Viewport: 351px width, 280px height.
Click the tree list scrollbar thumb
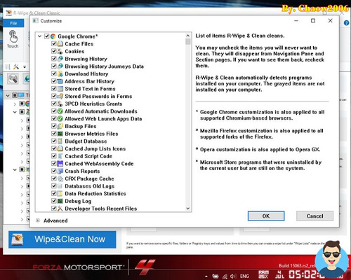click(x=188, y=41)
